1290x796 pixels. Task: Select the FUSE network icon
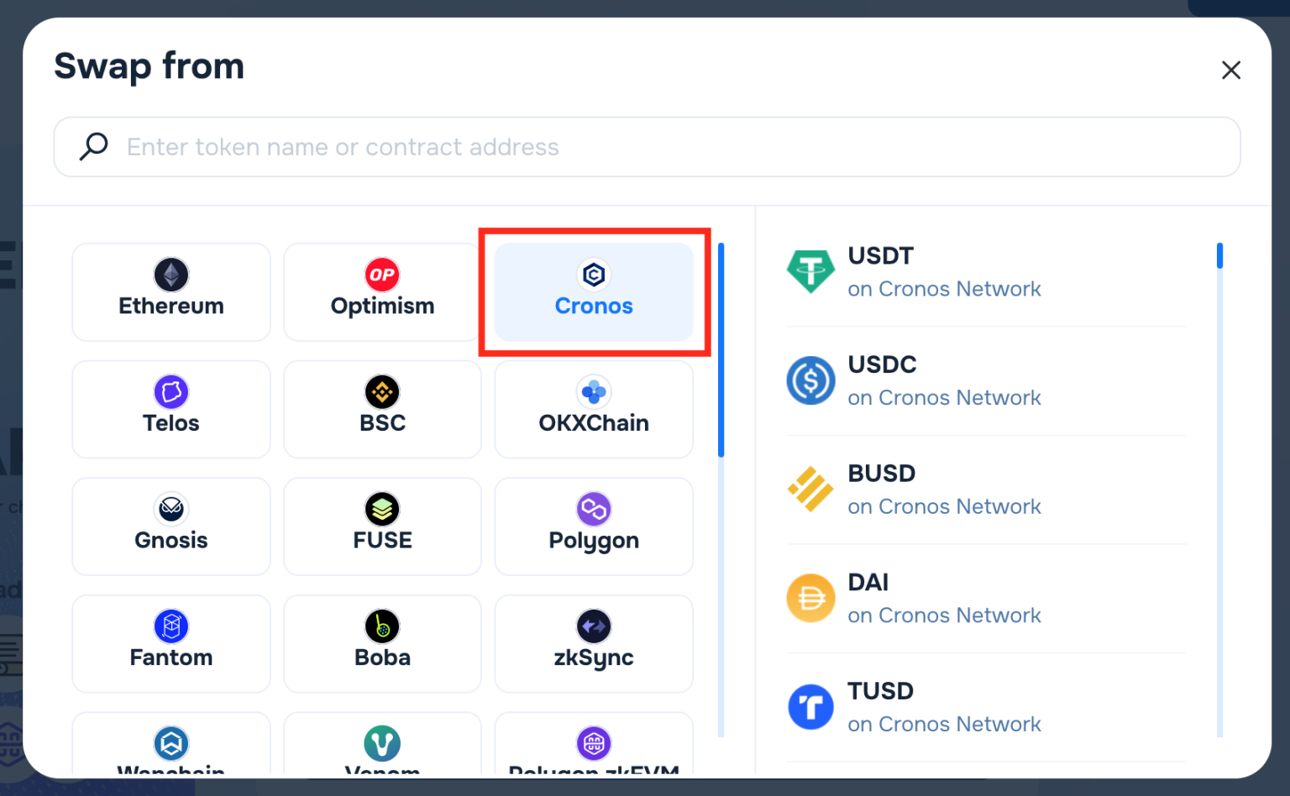click(x=382, y=508)
